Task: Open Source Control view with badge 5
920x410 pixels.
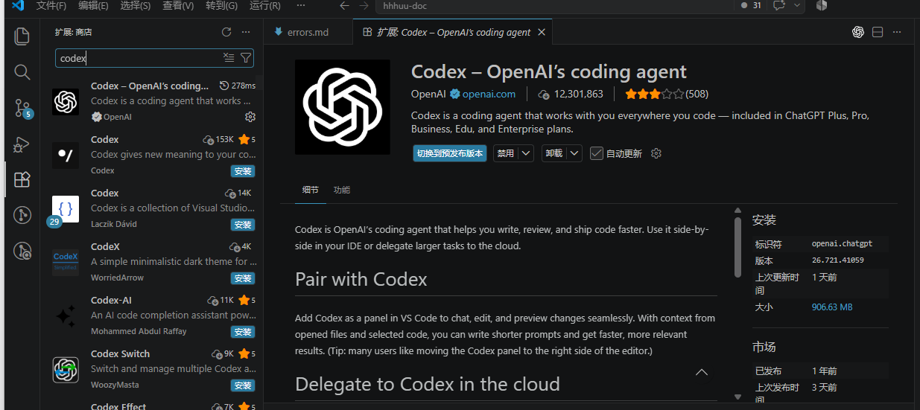Action: point(22,109)
